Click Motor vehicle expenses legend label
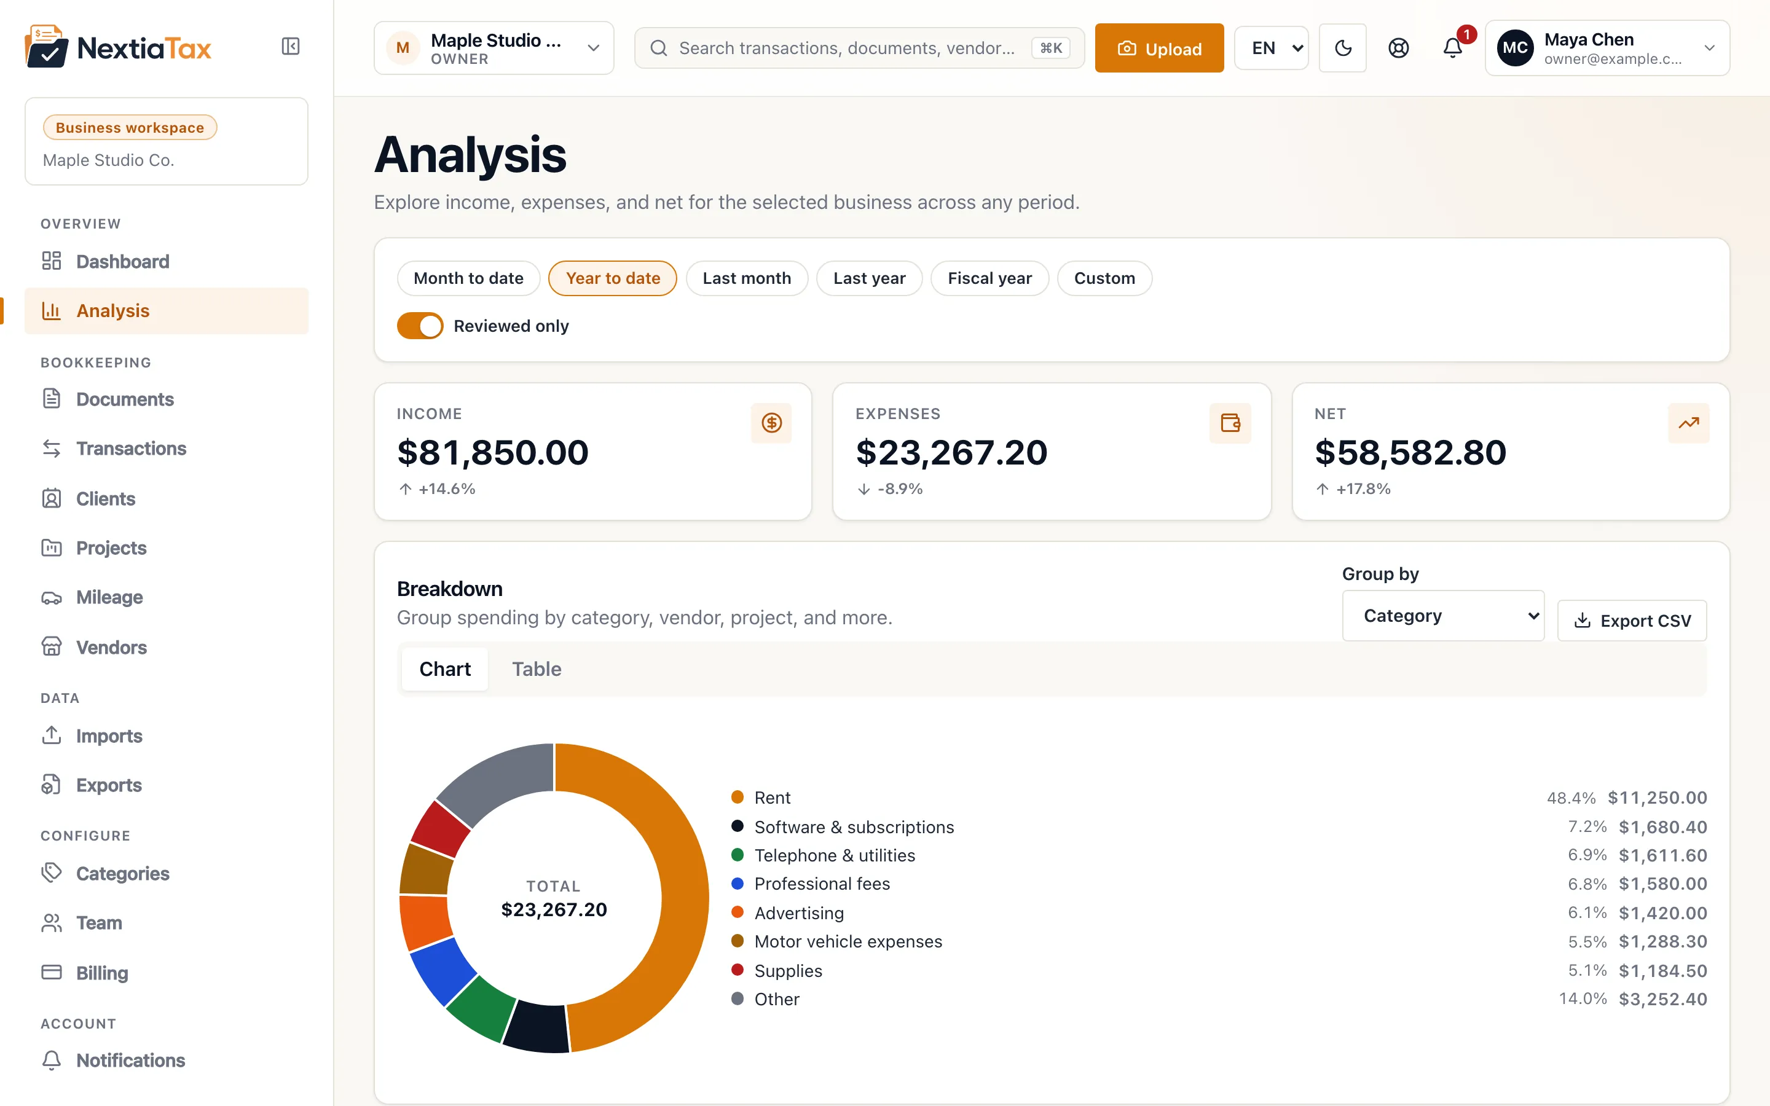Viewport: 1770px width, 1106px height. click(848, 941)
